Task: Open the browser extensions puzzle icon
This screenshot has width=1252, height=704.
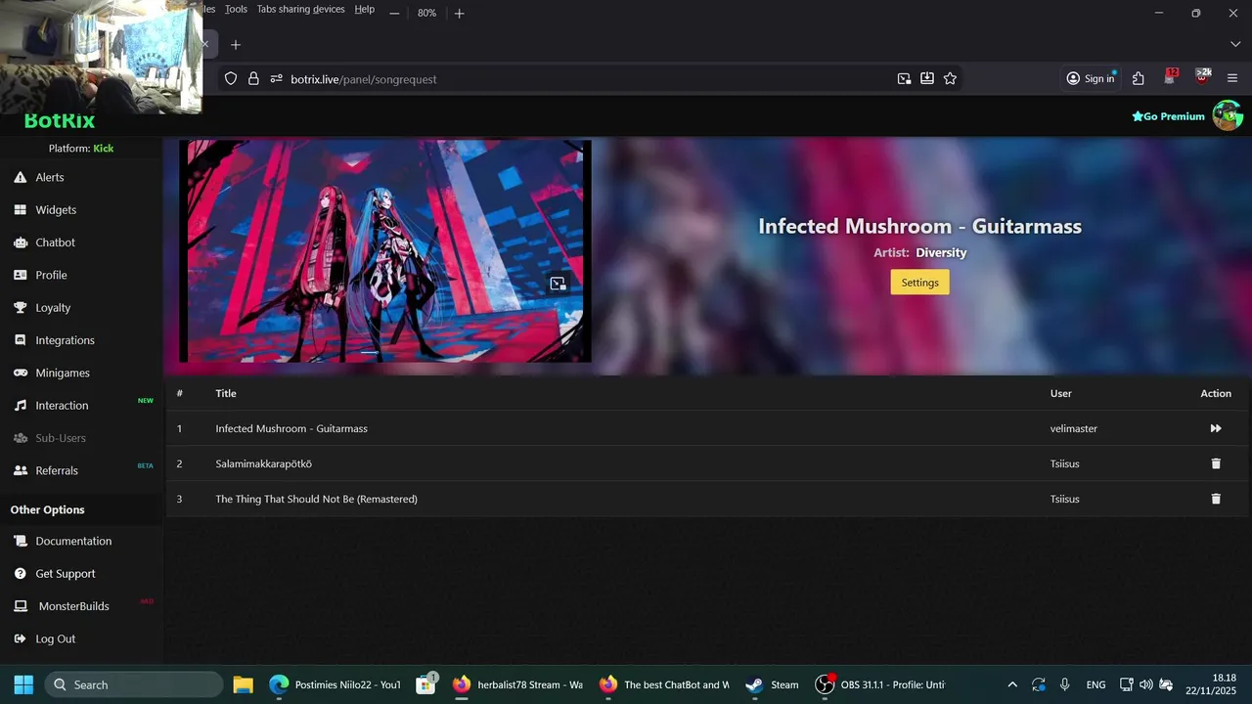Action: click(x=1138, y=79)
